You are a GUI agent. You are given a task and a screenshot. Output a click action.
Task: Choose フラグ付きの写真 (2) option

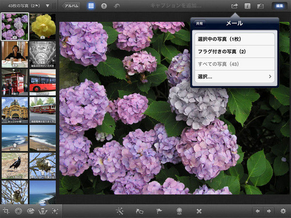coord(235,51)
